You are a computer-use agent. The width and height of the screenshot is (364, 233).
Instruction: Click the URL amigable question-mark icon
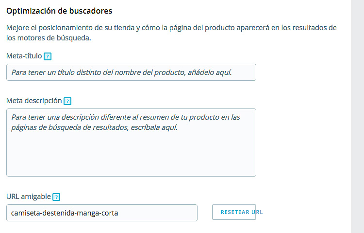click(x=56, y=197)
